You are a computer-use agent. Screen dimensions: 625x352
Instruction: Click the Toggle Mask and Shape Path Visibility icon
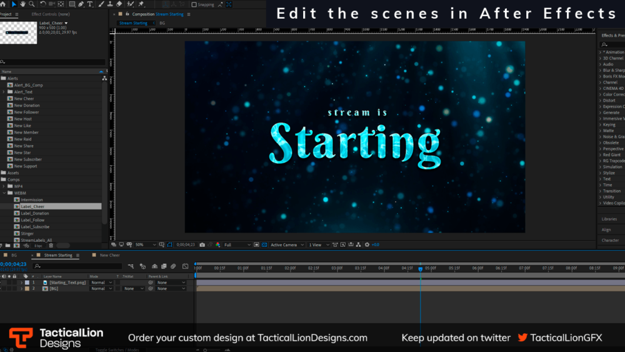pyautogui.click(x=170, y=244)
